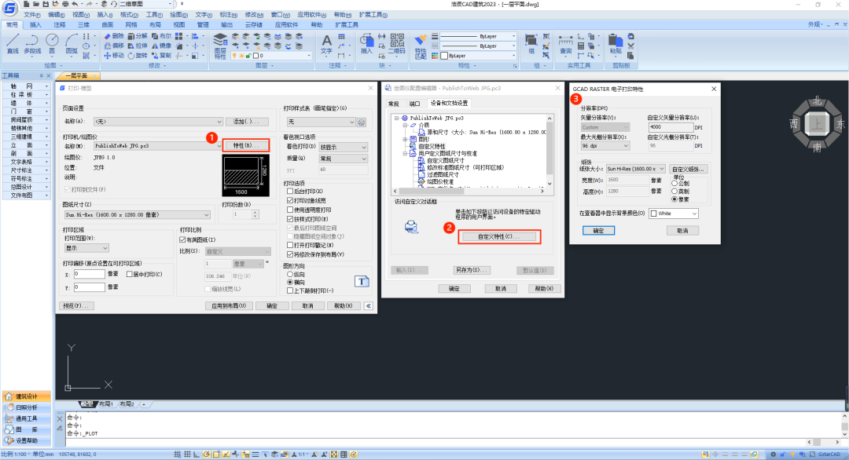849x460 pixels.
Task: Open 纸张大小 Sun Hi-Res dropdown
Action: (636, 170)
